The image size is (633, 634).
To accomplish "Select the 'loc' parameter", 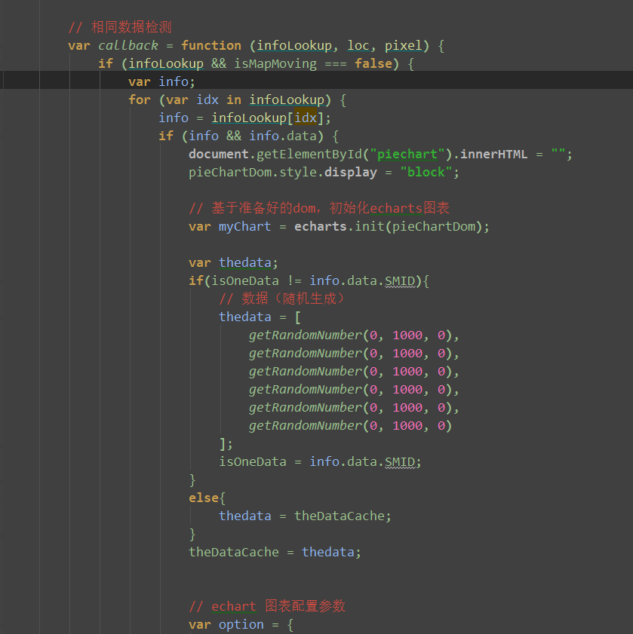I will click(x=358, y=45).
